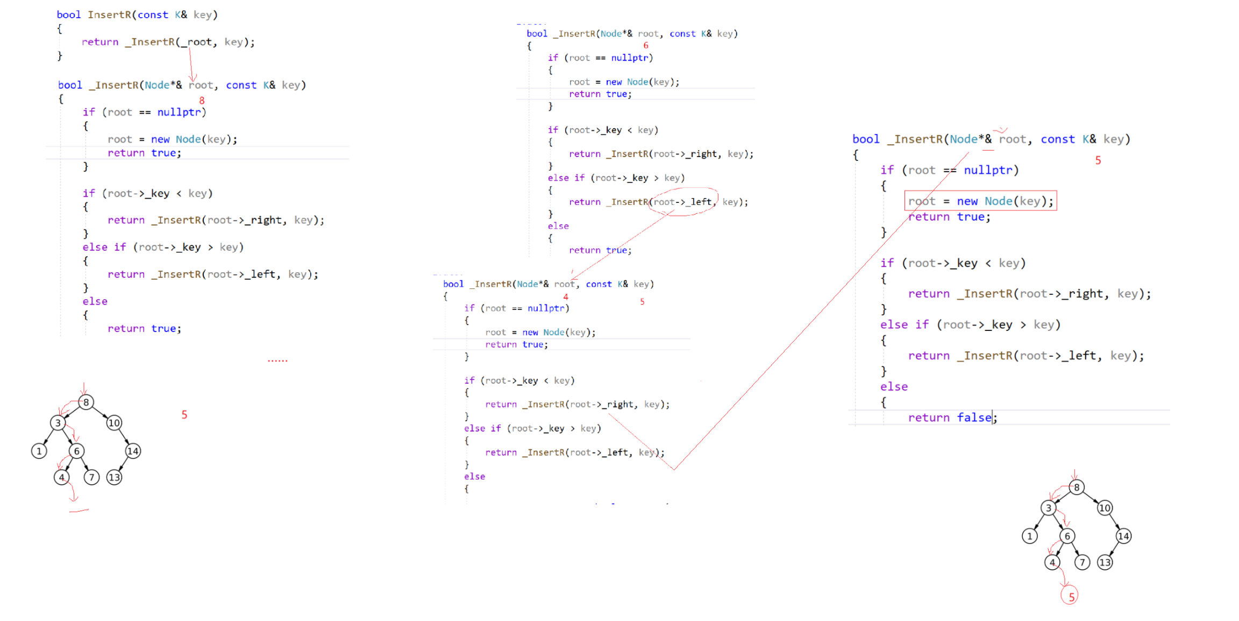
Task: Click node 10 in the left tree diagram
Action: pos(114,423)
